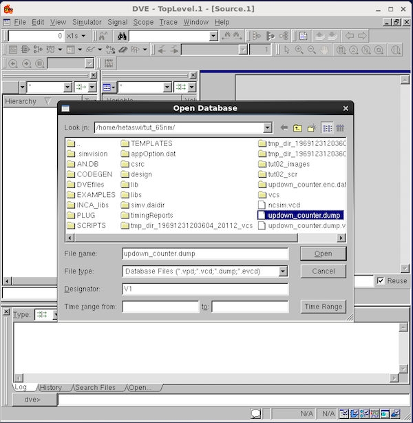Click the status bar chat bubble icon
The width and height of the screenshot is (413, 423).
click(x=255, y=413)
